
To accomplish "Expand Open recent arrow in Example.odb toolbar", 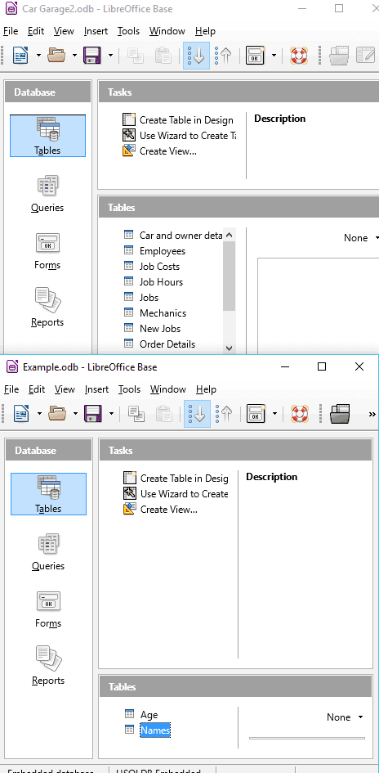I will [76, 414].
